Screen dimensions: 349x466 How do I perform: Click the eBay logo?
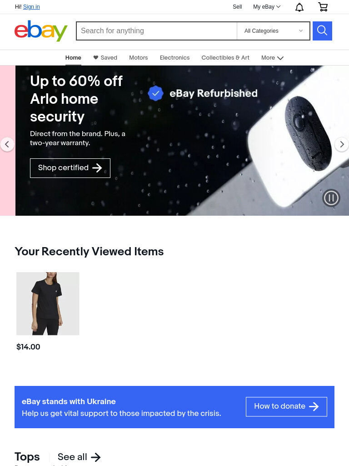[41, 30]
